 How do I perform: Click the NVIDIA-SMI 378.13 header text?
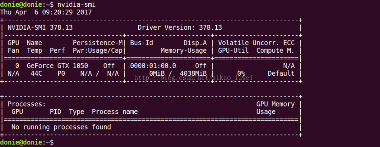click(x=40, y=27)
